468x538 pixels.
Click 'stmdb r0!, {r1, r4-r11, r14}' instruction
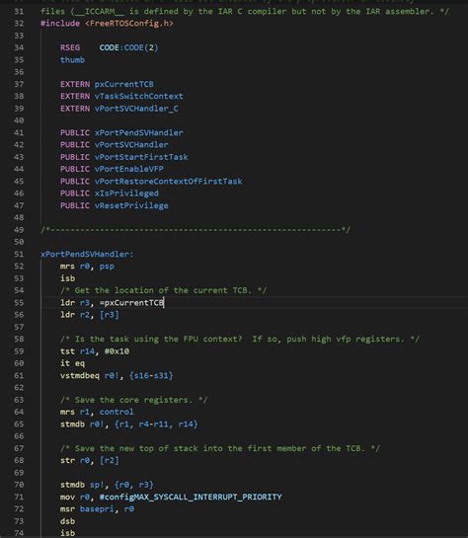pos(129,424)
